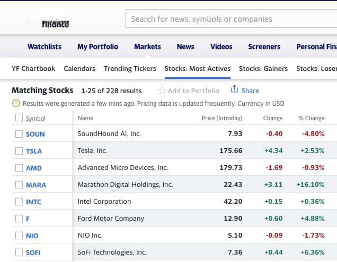Click the Share link

(x=250, y=91)
